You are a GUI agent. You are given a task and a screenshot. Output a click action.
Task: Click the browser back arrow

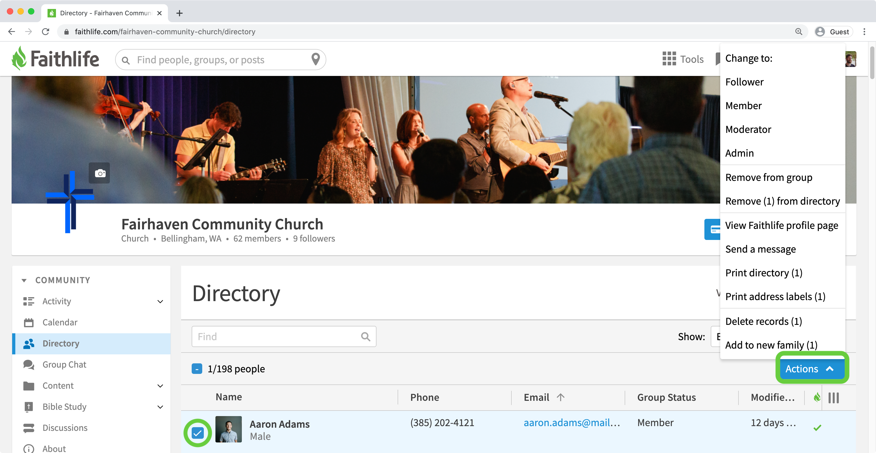pos(12,32)
